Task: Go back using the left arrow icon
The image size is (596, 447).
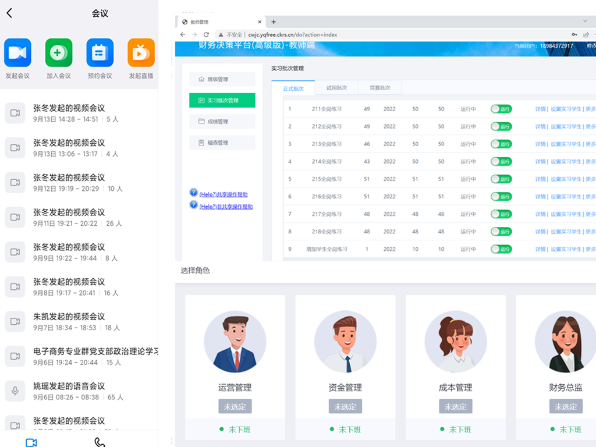Action: [x=9, y=13]
